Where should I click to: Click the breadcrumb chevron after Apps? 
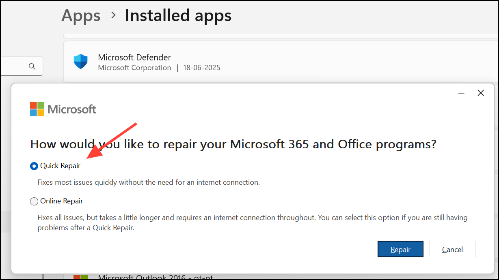113,15
